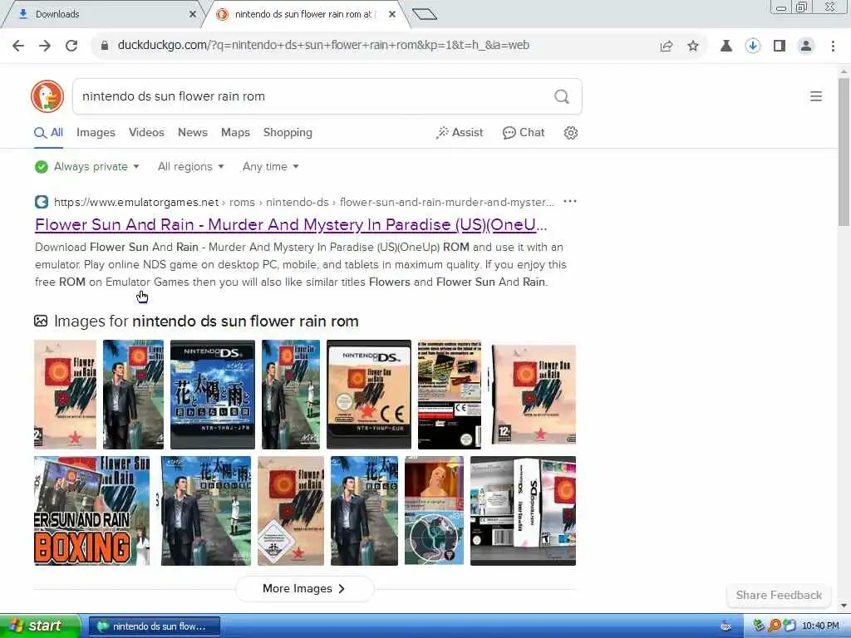The height and width of the screenshot is (638, 851).
Task: Switch to Shopping results
Action: (288, 133)
